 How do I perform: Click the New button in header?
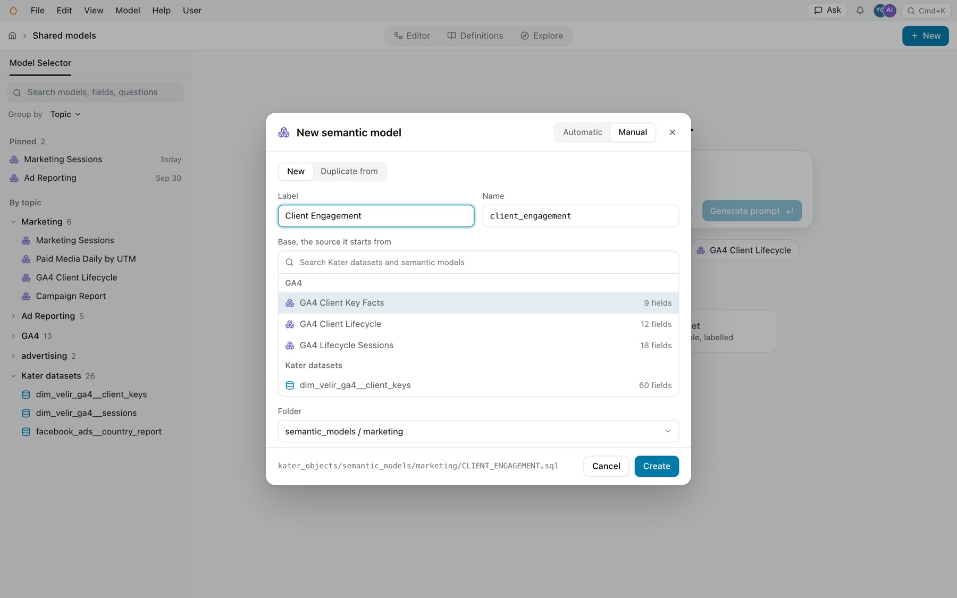pos(925,36)
